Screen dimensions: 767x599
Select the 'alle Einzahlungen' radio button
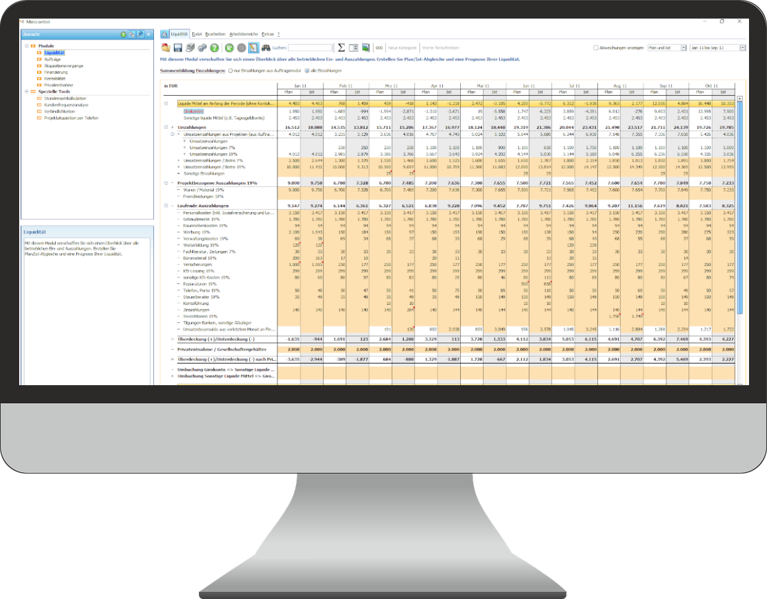point(307,71)
